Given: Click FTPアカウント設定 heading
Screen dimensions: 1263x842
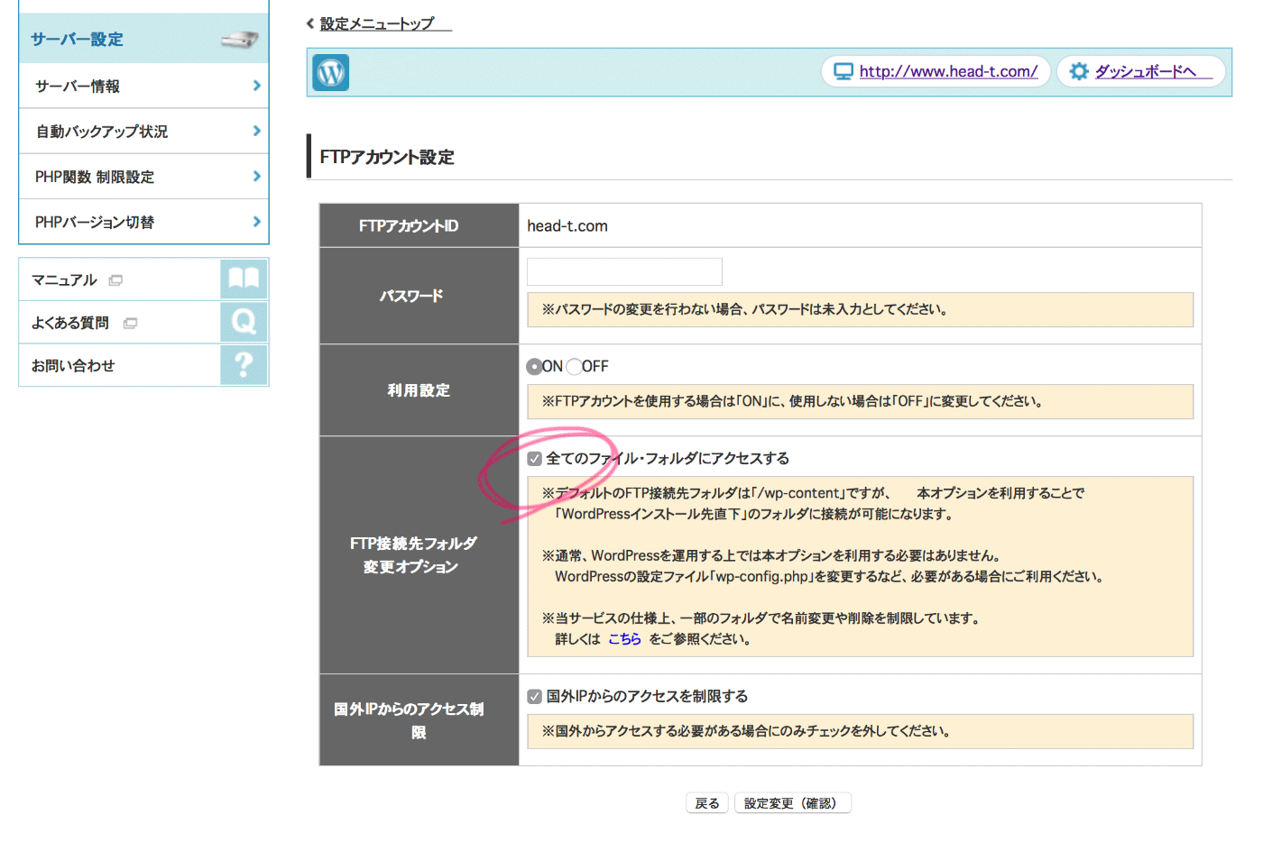Looking at the screenshot, I should point(387,157).
